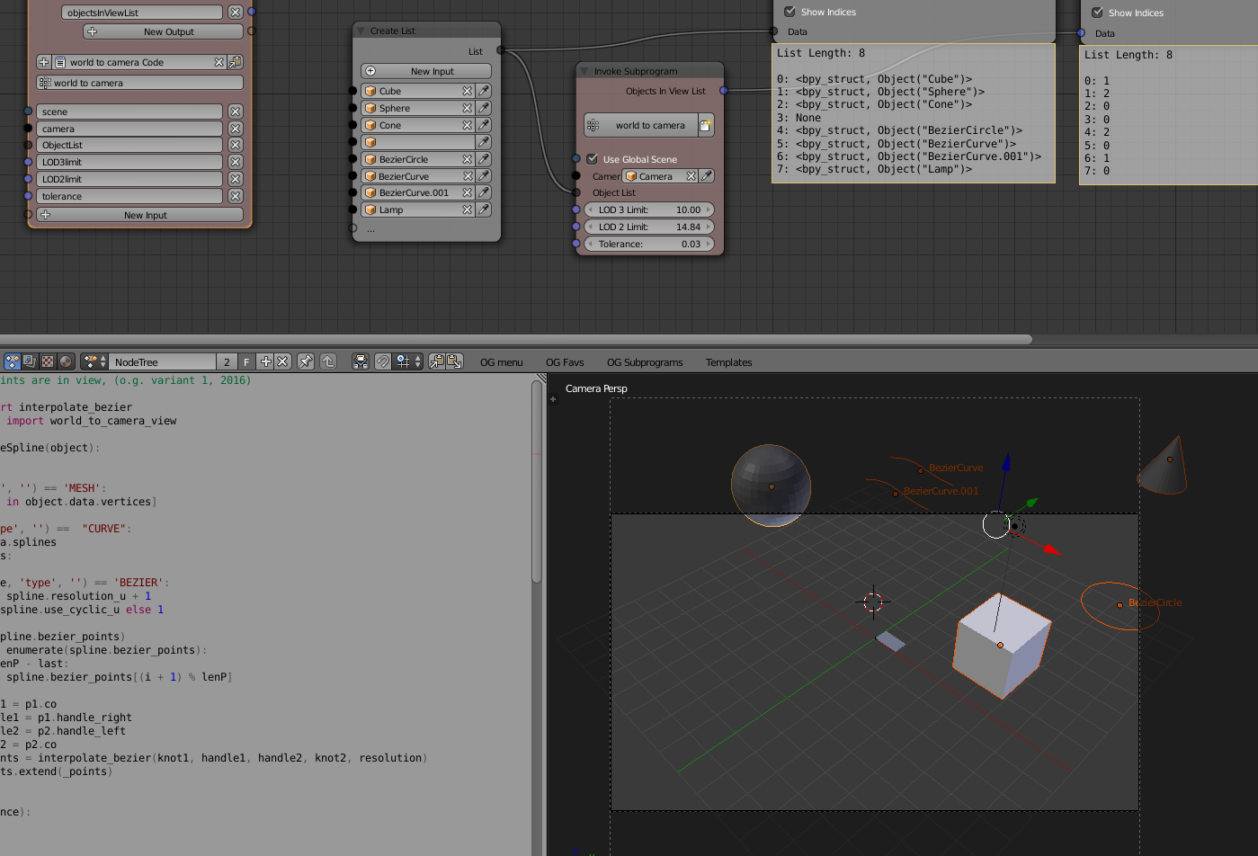Pick object with Cube row eyedropper
This screenshot has height=856, width=1258.
point(484,91)
